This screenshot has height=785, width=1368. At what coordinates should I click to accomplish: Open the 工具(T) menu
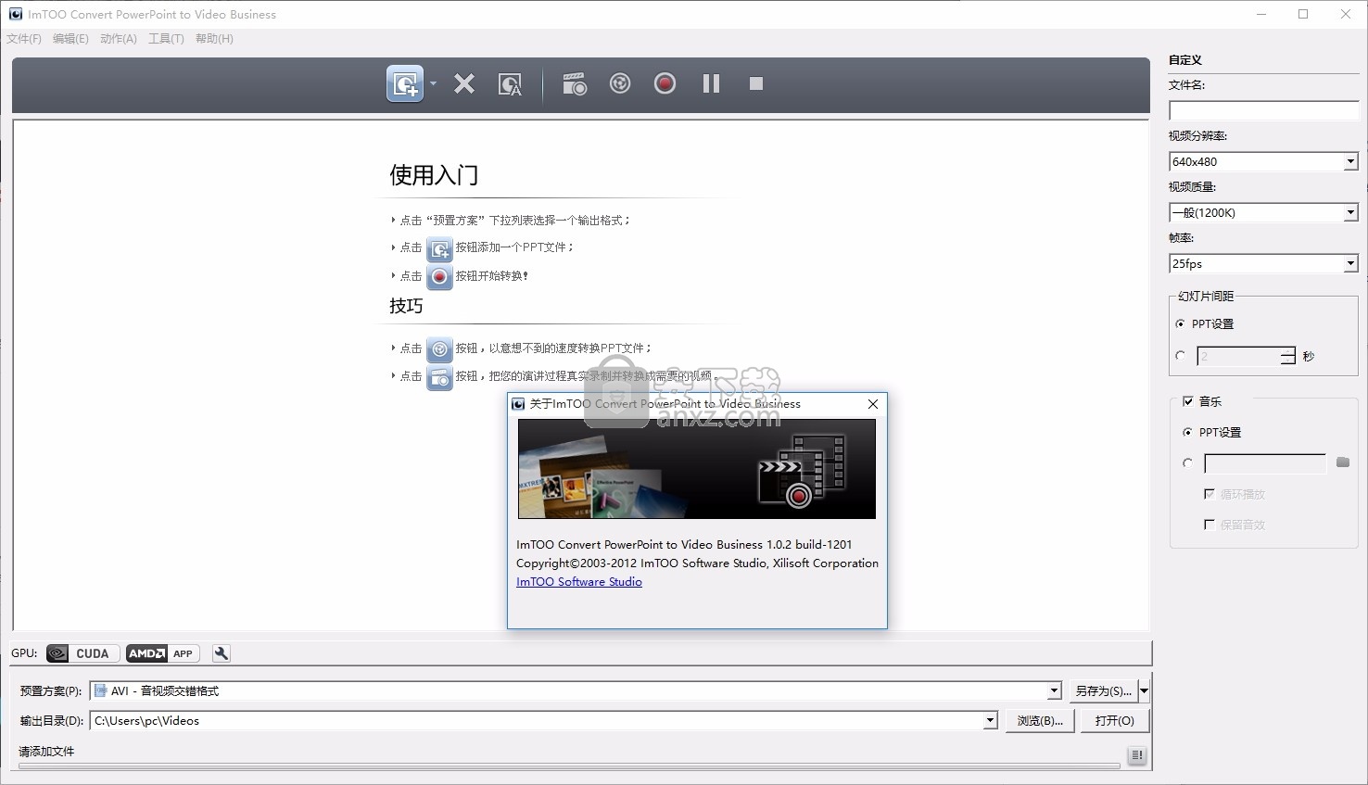point(166,39)
